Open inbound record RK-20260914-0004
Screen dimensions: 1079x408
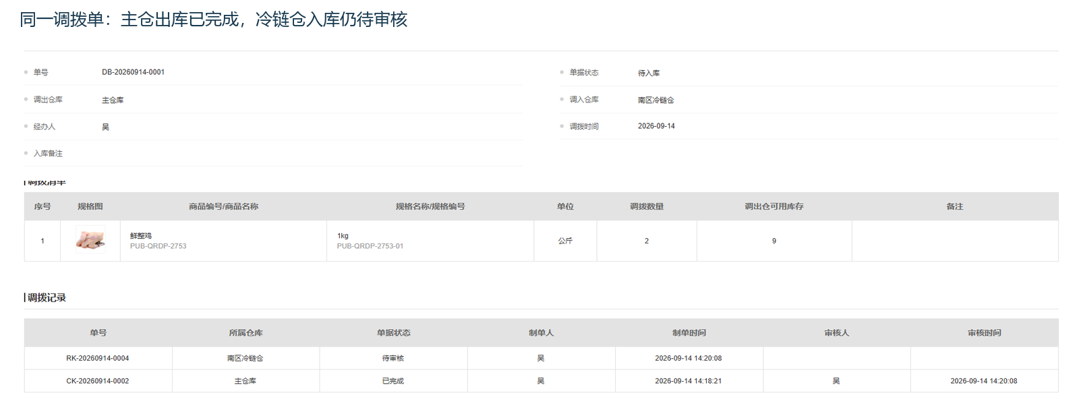click(98, 358)
